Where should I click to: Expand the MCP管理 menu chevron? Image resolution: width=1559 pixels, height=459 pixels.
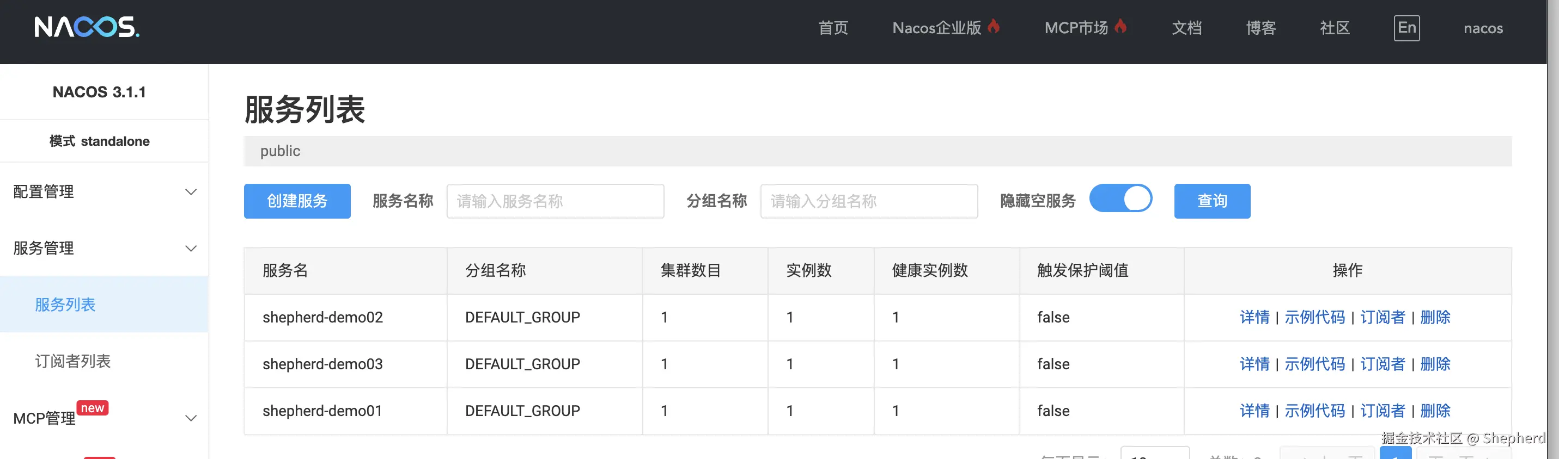[191, 418]
